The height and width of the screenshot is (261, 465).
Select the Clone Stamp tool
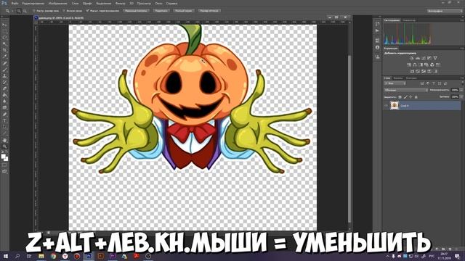tap(4, 76)
